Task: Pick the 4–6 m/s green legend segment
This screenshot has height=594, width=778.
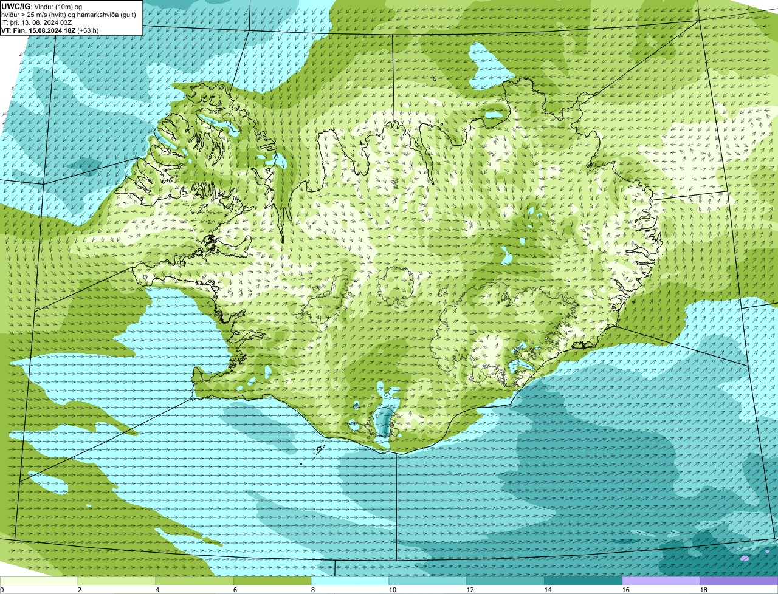Action: [x=194, y=581]
